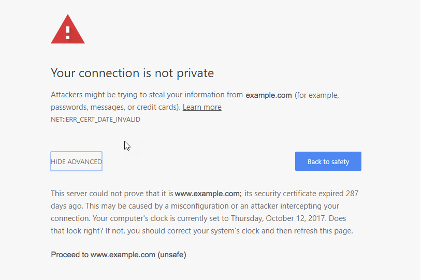Click the number 287 in certificate text
The height and width of the screenshot is (280, 422).
click(352, 194)
